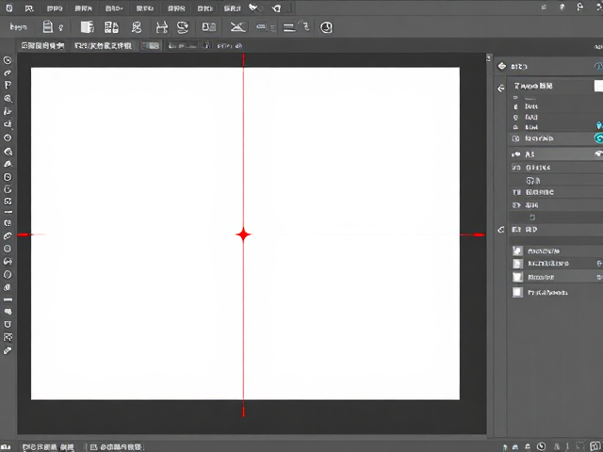Click the round clock-shaped icon in top toolbar

tap(326, 27)
